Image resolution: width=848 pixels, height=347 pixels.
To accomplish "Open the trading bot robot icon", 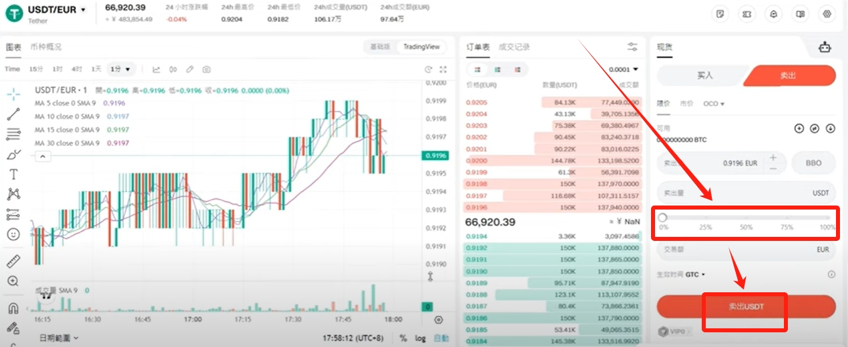I will tap(826, 47).
